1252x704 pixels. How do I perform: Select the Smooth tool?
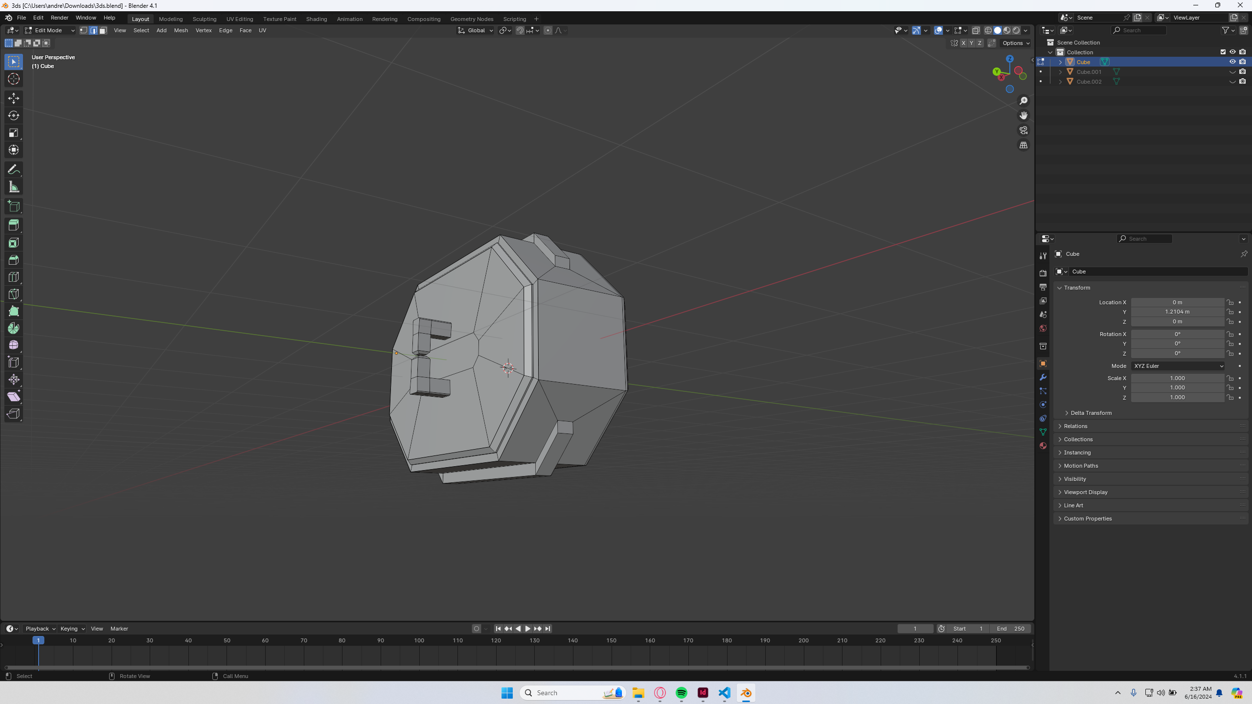point(14,345)
